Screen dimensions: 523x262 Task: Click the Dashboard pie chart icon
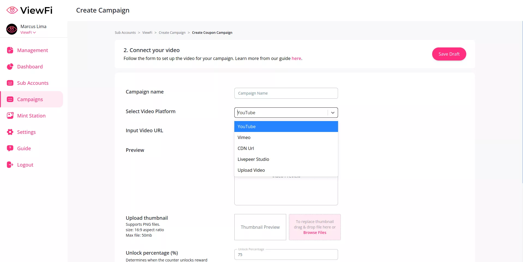tap(10, 67)
